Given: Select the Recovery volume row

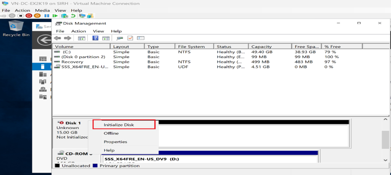Looking at the screenshot, I should point(72,62).
